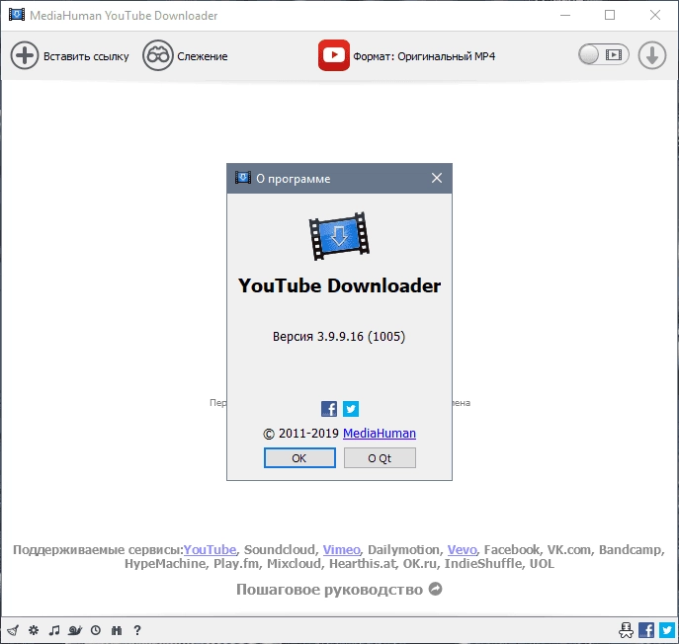Click the arrow icon beside 'Пошаговое руководство'
The height and width of the screenshot is (644, 679).
(435, 589)
